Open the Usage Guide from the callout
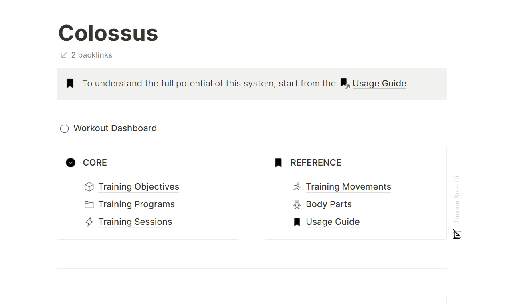Image resolution: width=509 pixels, height=304 pixels. pos(379,83)
